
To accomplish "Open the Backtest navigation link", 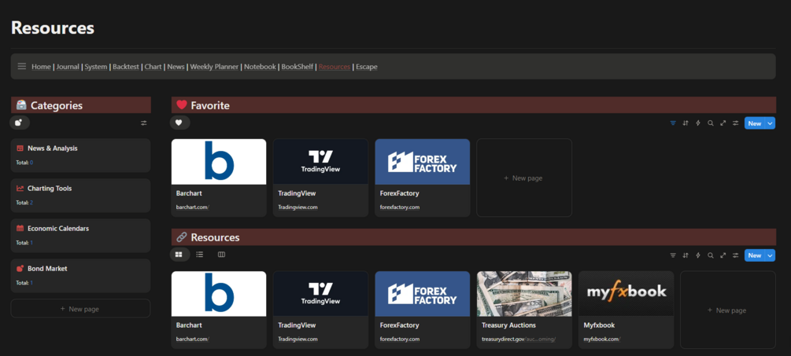I will (126, 67).
